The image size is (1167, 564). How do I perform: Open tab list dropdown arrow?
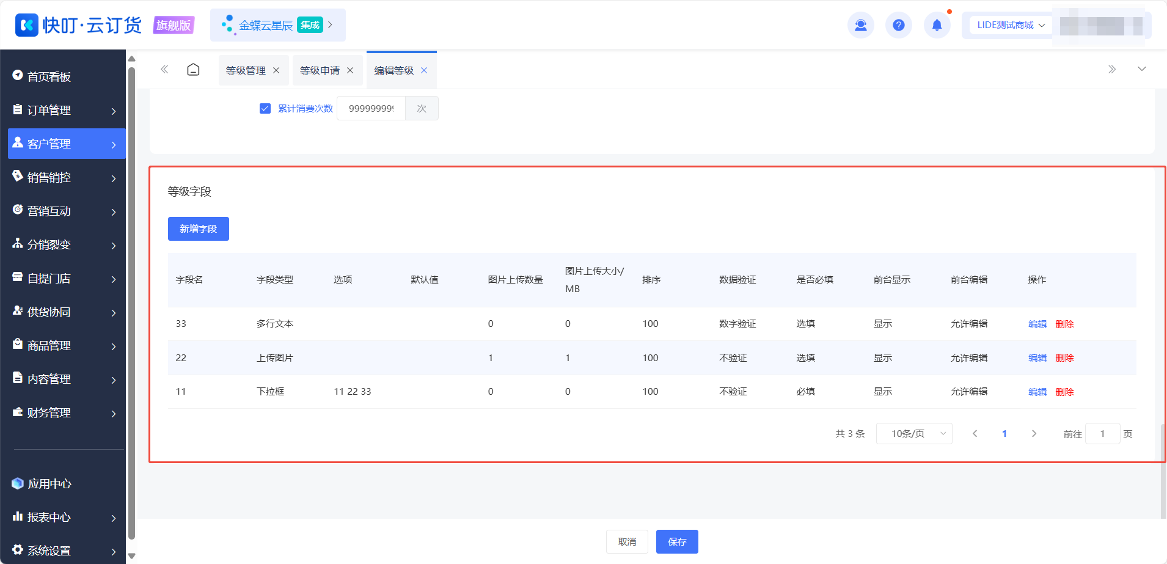pyautogui.click(x=1141, y=69)
